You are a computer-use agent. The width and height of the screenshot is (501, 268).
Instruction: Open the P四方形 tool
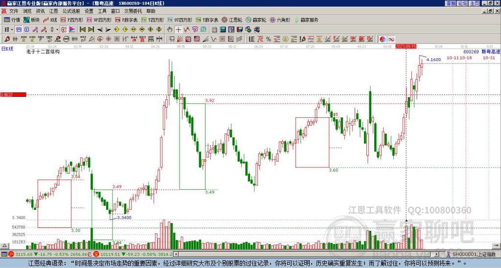pos(72,20)
